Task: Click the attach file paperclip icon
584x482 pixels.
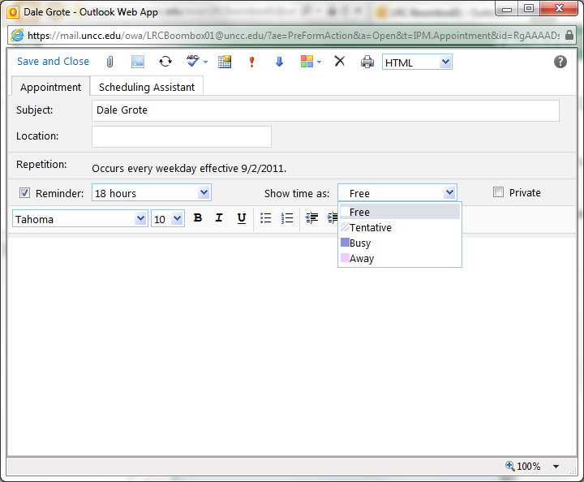Action: [110, 62]
